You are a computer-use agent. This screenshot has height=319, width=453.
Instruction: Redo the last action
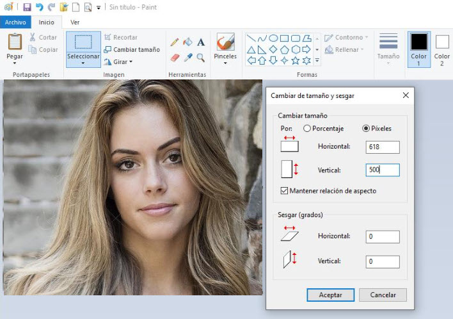(51, 7)
